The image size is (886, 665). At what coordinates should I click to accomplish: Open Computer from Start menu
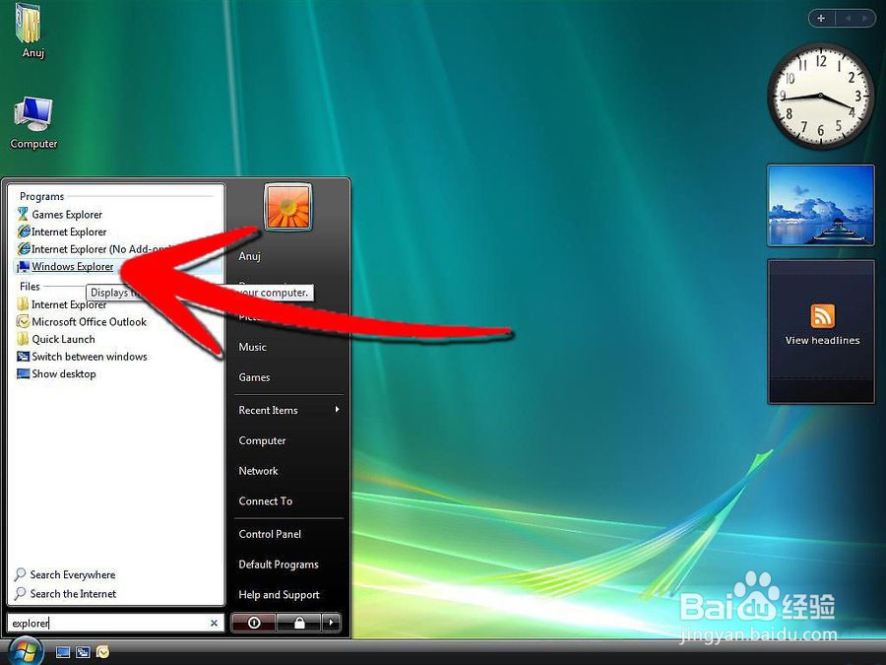coord(262,440)
